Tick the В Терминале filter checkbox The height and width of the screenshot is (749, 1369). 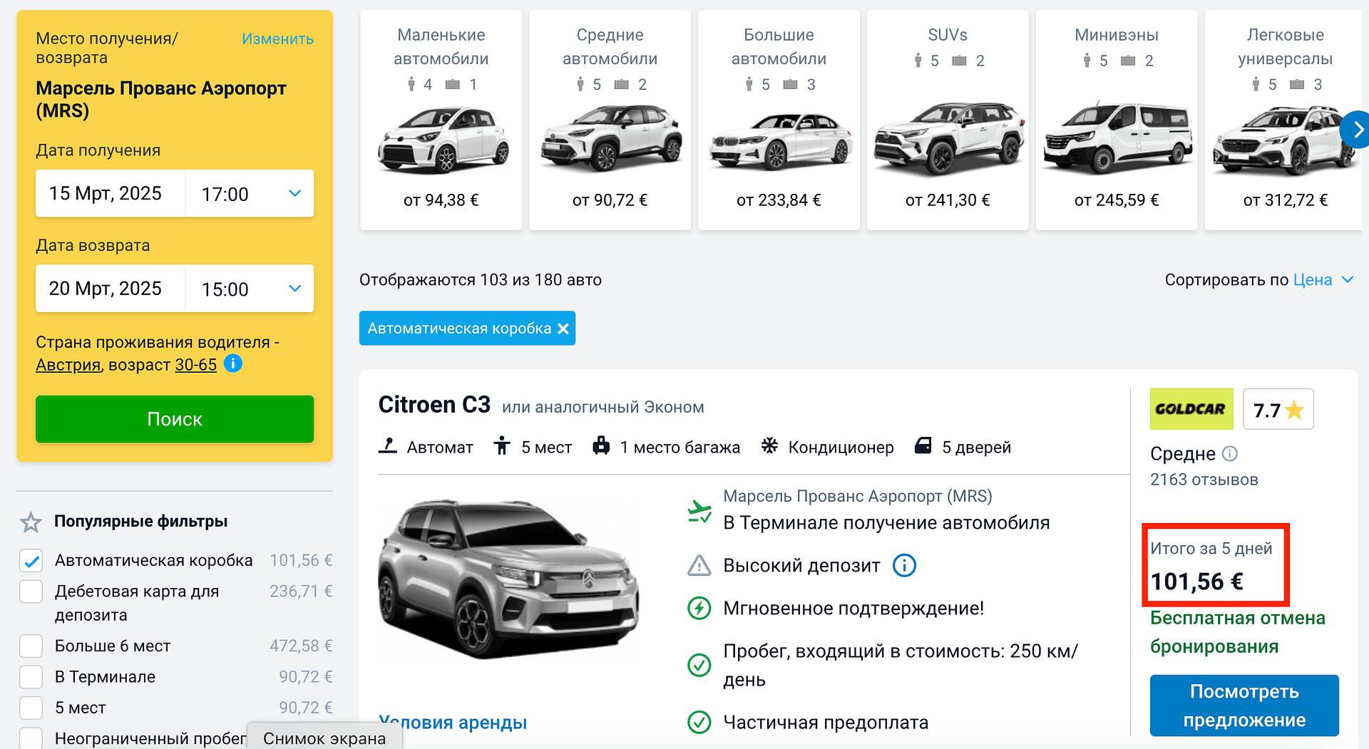pos(31,677)
